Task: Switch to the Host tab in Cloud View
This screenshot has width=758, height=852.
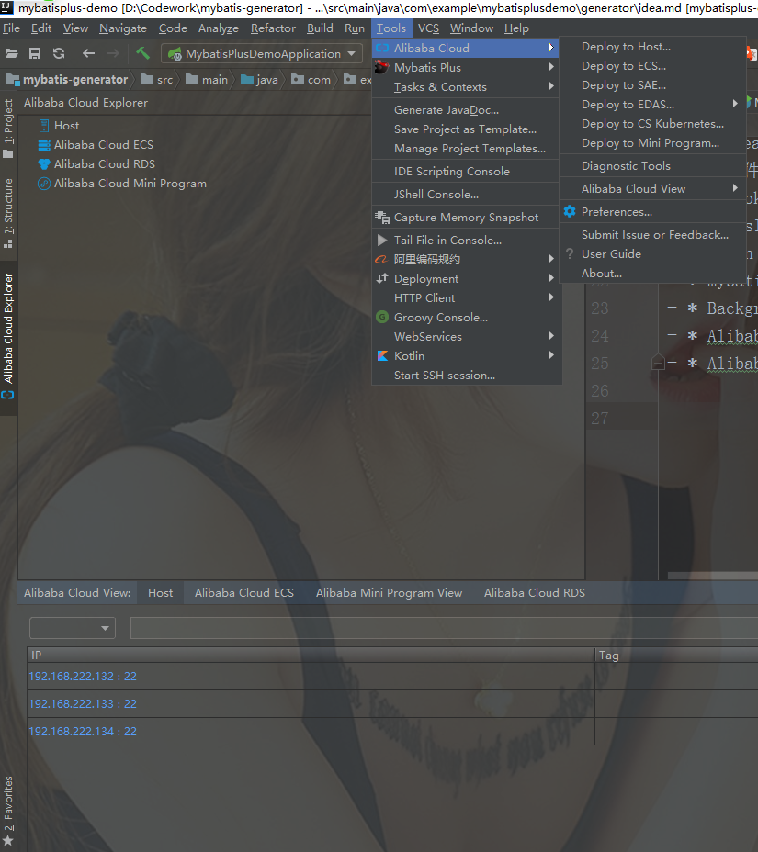Action: [161, 593]
